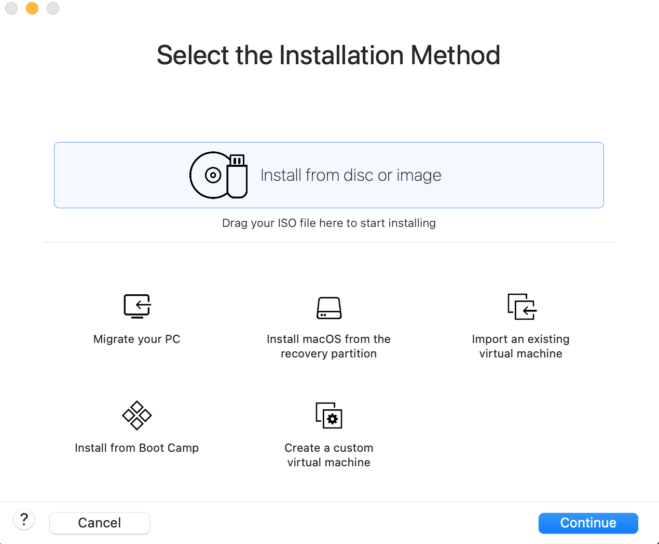This screenshot has width=659, height=544.
Task: Cancel the installation assistant
Action: click(100, 523)
